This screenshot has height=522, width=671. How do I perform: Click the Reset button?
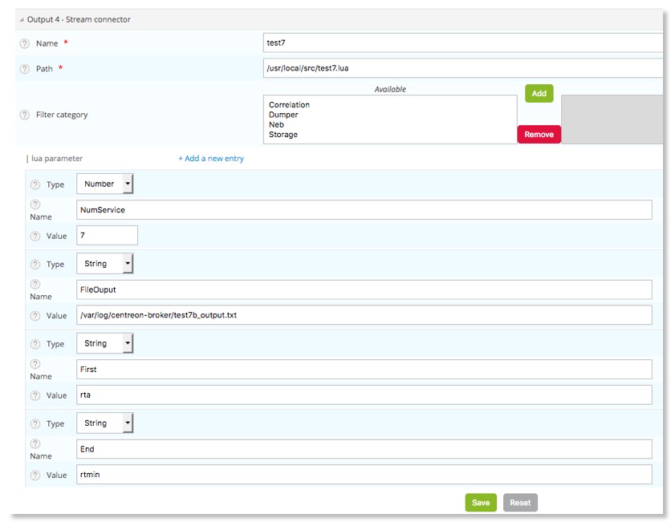coord(520,503)
